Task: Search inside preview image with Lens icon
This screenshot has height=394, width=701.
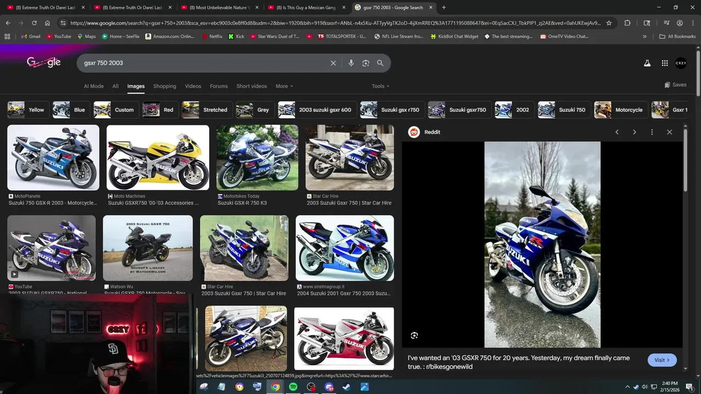Action: pyautogui.click(x=414, y=335)
